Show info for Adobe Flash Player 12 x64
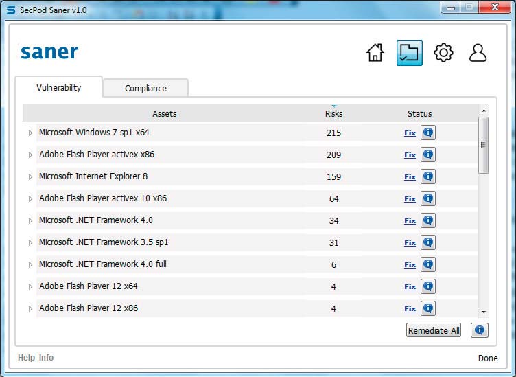The width and height of the screenshot is (516, 377). click(427, 286)
